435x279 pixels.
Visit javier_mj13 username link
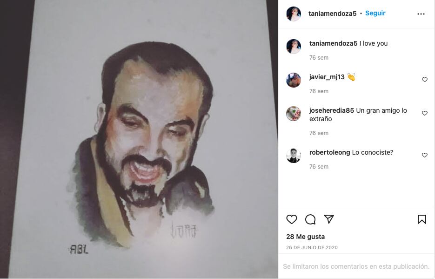(x=327, y=77)
